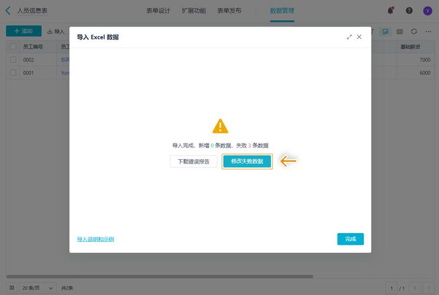This screenshot has width=439, height=295.
Task: Click the page number input field
Action: point(392,288)
